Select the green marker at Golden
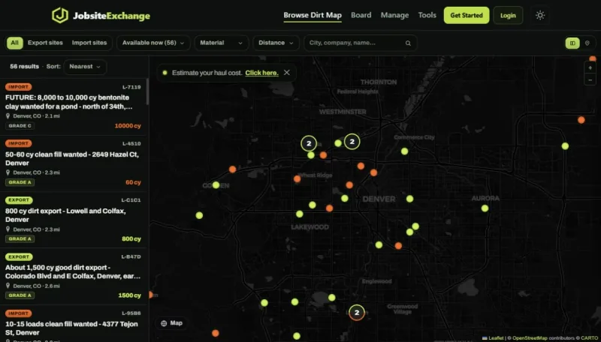 point(216,185)
